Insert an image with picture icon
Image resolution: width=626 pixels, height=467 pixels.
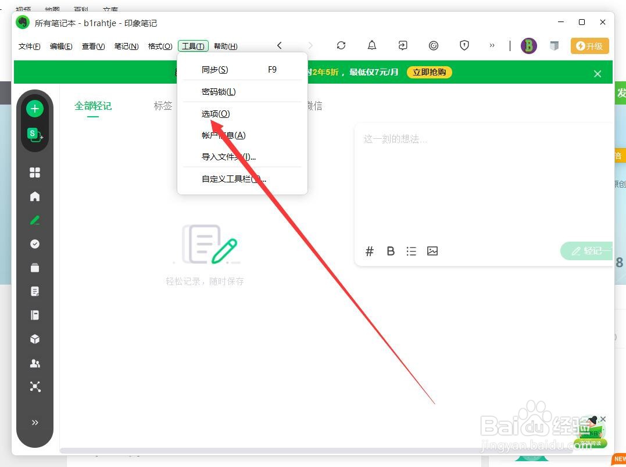[432, 251]
